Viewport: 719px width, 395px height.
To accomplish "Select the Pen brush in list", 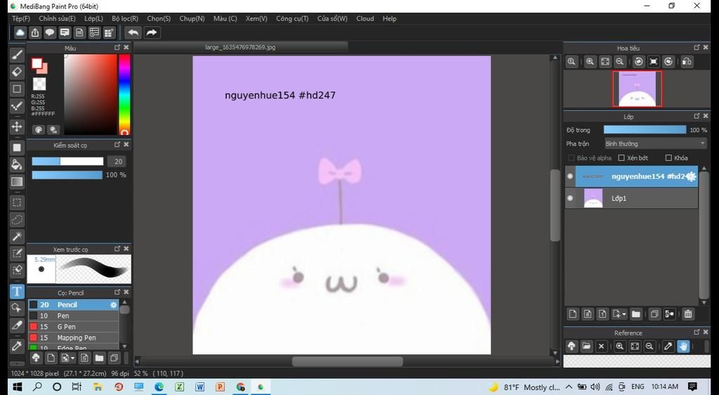I will [73, 316].
